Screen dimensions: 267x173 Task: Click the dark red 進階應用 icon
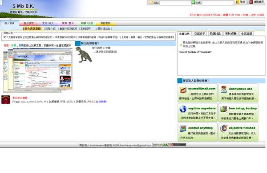pyautogui.click(x=251, y=2)
